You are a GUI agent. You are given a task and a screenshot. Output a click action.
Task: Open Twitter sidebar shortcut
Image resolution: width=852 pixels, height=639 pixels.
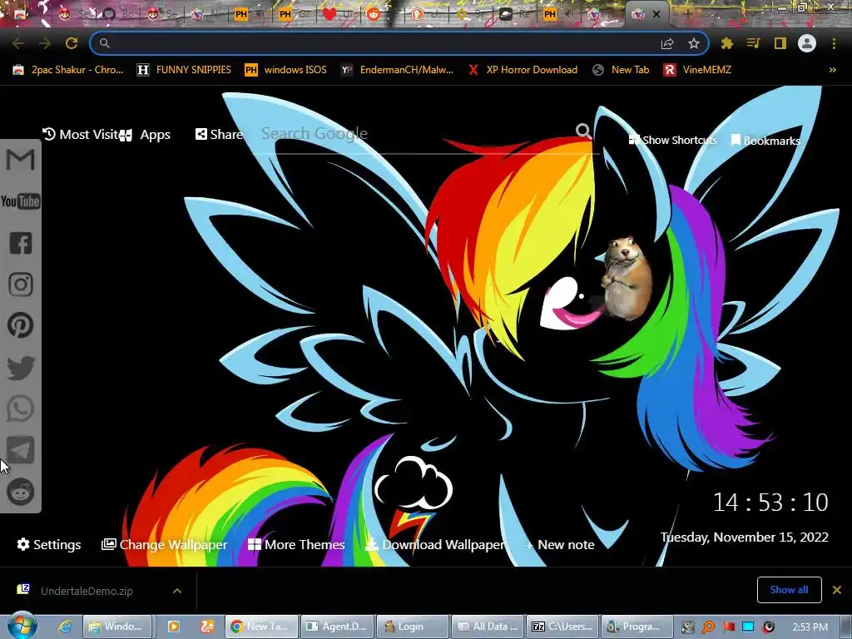coord(21,368)
